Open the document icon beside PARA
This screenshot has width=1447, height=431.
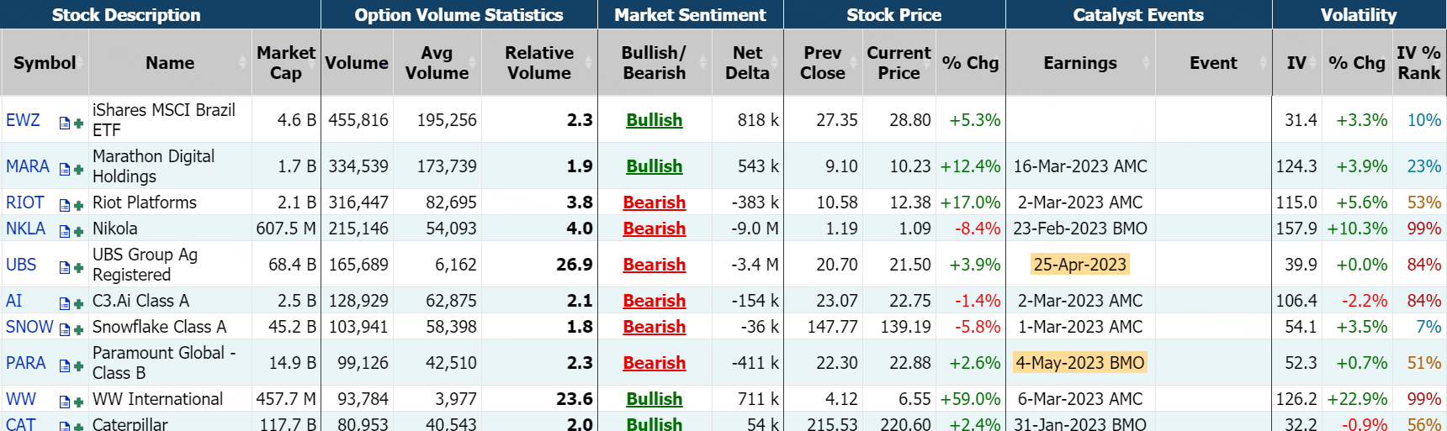pyautogui.click(x=65, y=366)
